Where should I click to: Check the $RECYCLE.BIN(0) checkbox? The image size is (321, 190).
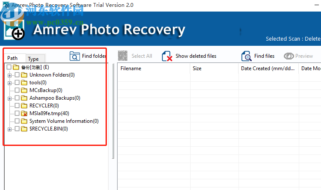tap(17, 128)
